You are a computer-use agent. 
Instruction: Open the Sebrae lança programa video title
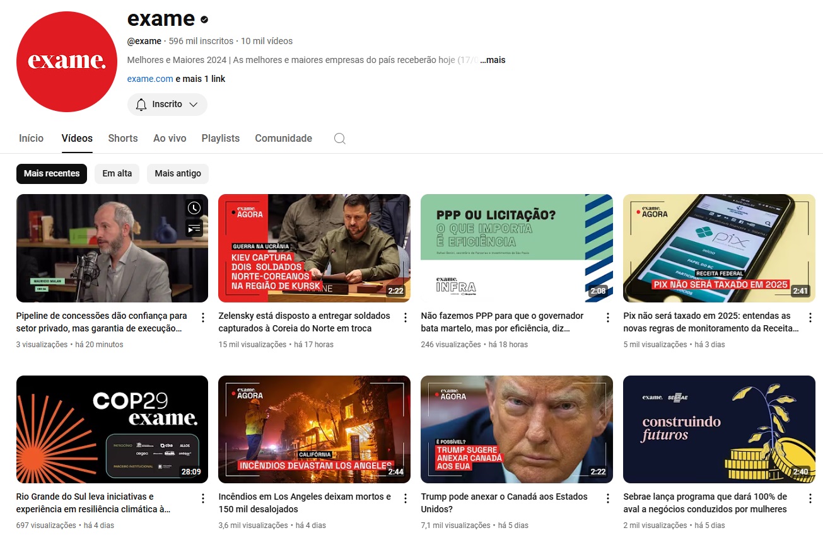(704, 503)
